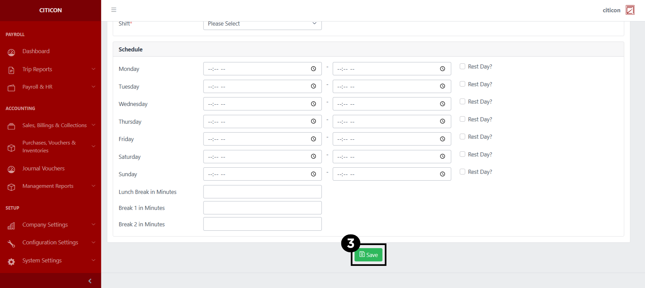Focus Break 1 in Minutes field
This screenshot has height=288, width=645.
(x=262, y=208)
